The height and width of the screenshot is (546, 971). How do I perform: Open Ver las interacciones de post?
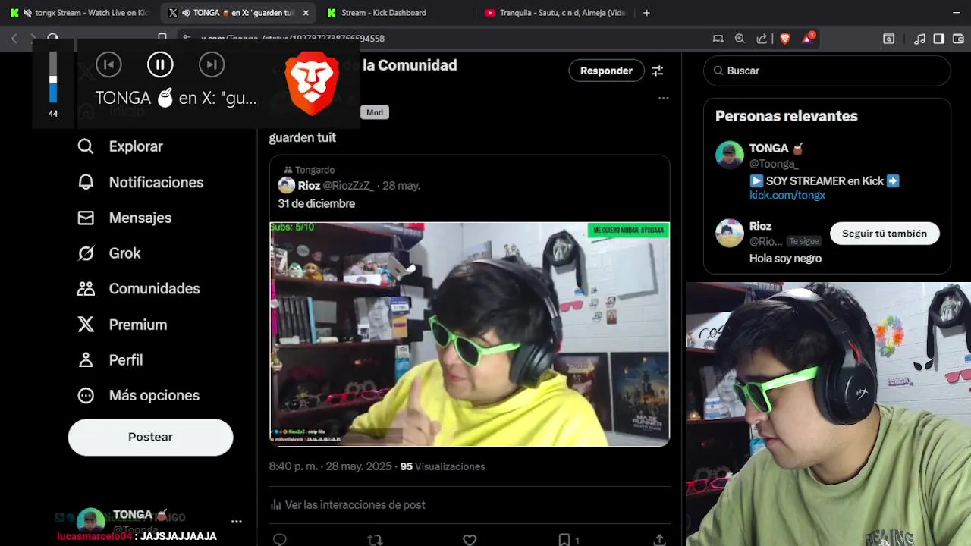tap(347, 505)
